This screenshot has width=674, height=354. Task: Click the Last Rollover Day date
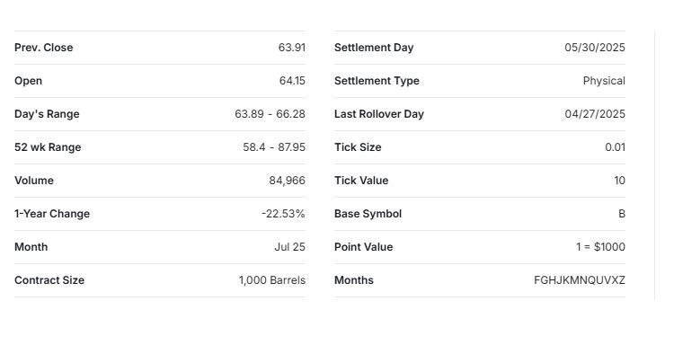coord(595,114)
